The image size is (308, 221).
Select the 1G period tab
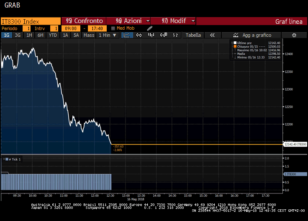coord(6,35)
